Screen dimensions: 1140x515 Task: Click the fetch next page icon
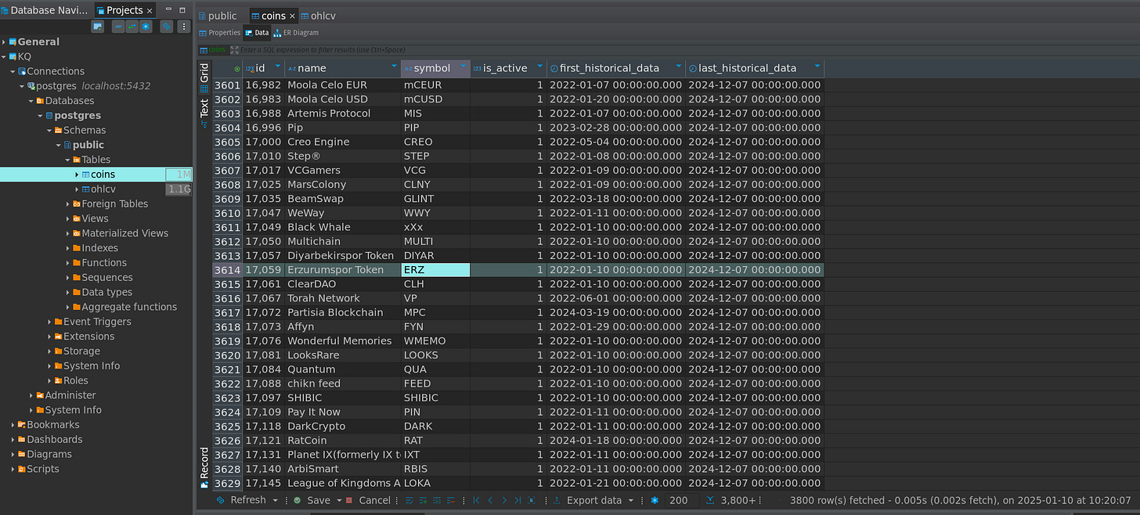(532, 500)
